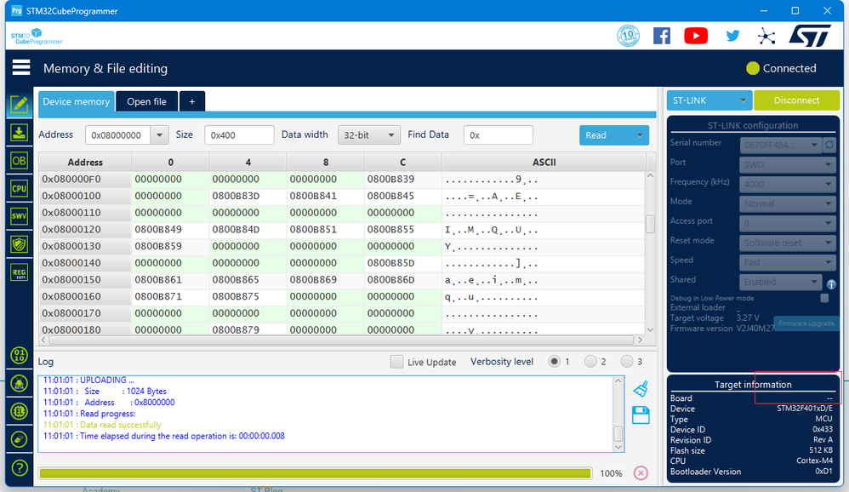Open the OB option bytes panel
Screen dimensions: 849x492
[20, 161]
